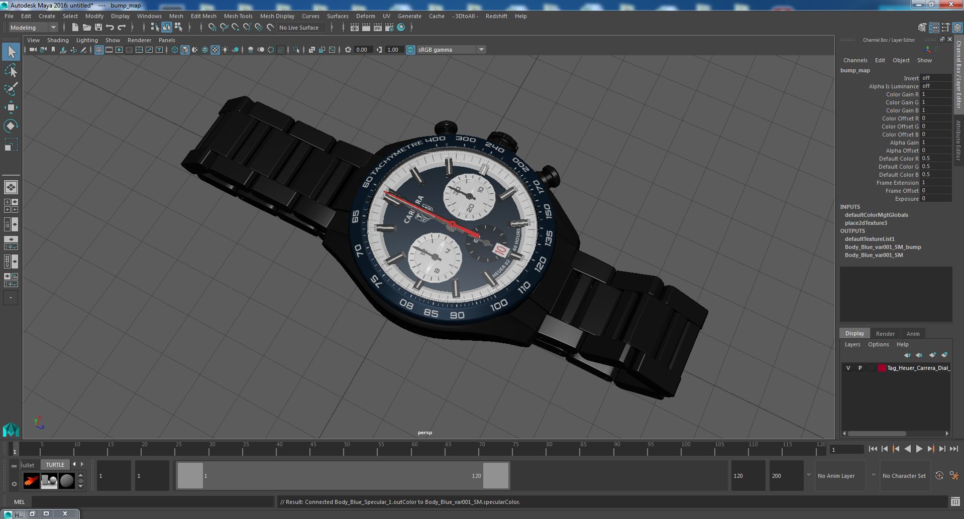The width and height of the screenshot is (964, 519).
Task: Open Hypershade from the status line
Action: [x=401, y=28]
